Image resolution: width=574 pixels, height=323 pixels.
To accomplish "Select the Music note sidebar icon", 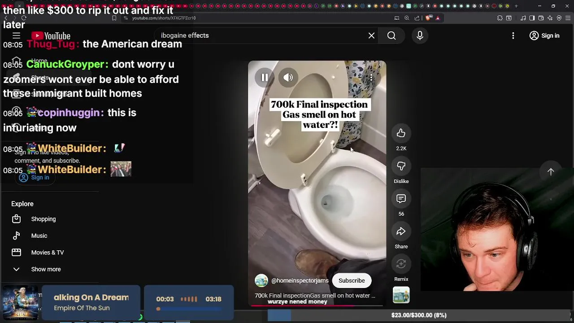I will pyautogui.click(x=16, y=236).
